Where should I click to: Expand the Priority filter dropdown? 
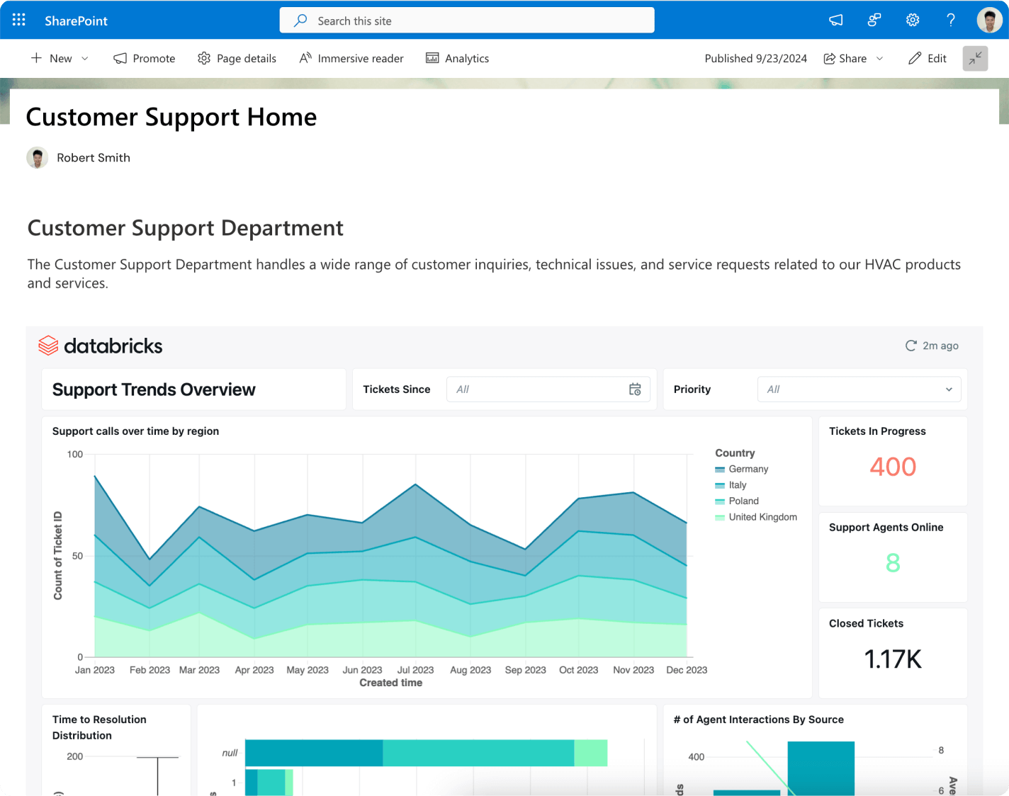pyautogui.click(x=949, y=390)
